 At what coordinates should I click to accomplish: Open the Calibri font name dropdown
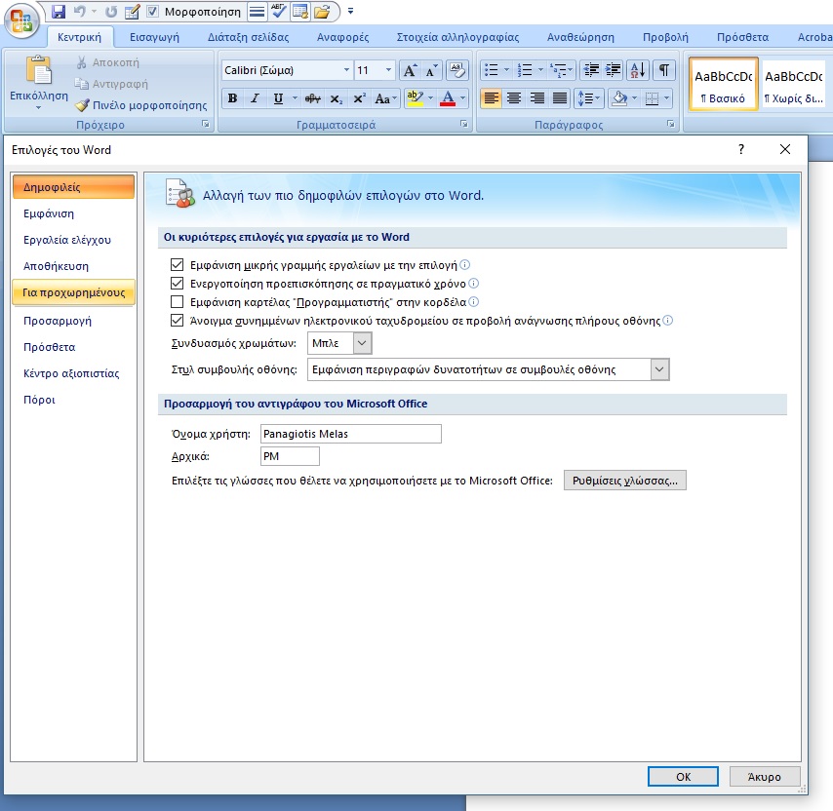346,70
